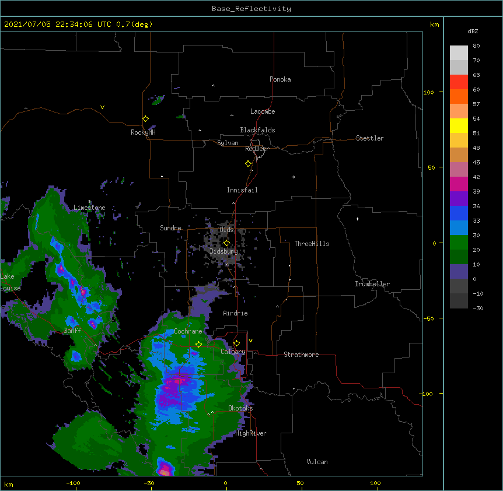Click the dBZ legend heading
503x491 pixels.
[473, 31]
